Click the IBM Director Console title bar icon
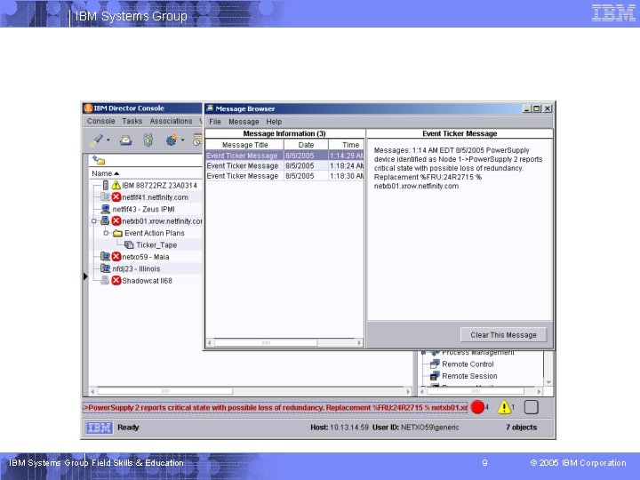This screenshot has height=480, width=640. point(88,108)
